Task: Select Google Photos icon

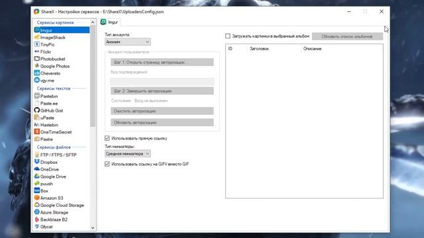Action: coord(37,66)
